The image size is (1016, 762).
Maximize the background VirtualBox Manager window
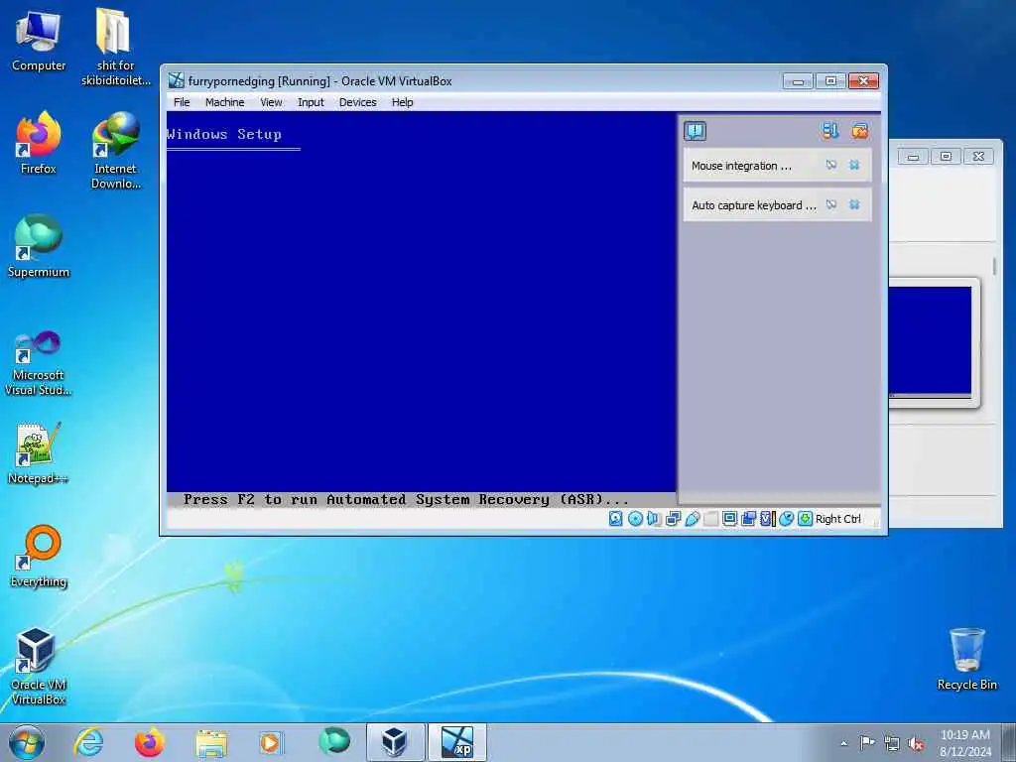(946, 156)
